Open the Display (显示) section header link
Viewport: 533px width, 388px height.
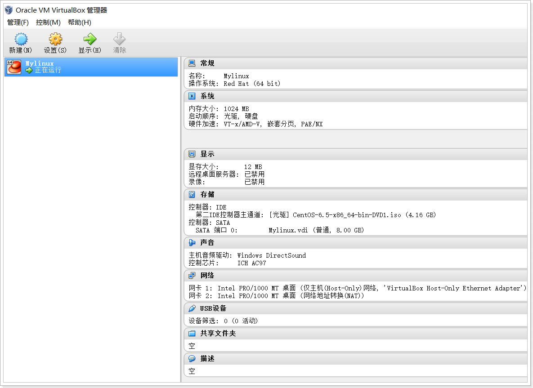tap(207, 154)
